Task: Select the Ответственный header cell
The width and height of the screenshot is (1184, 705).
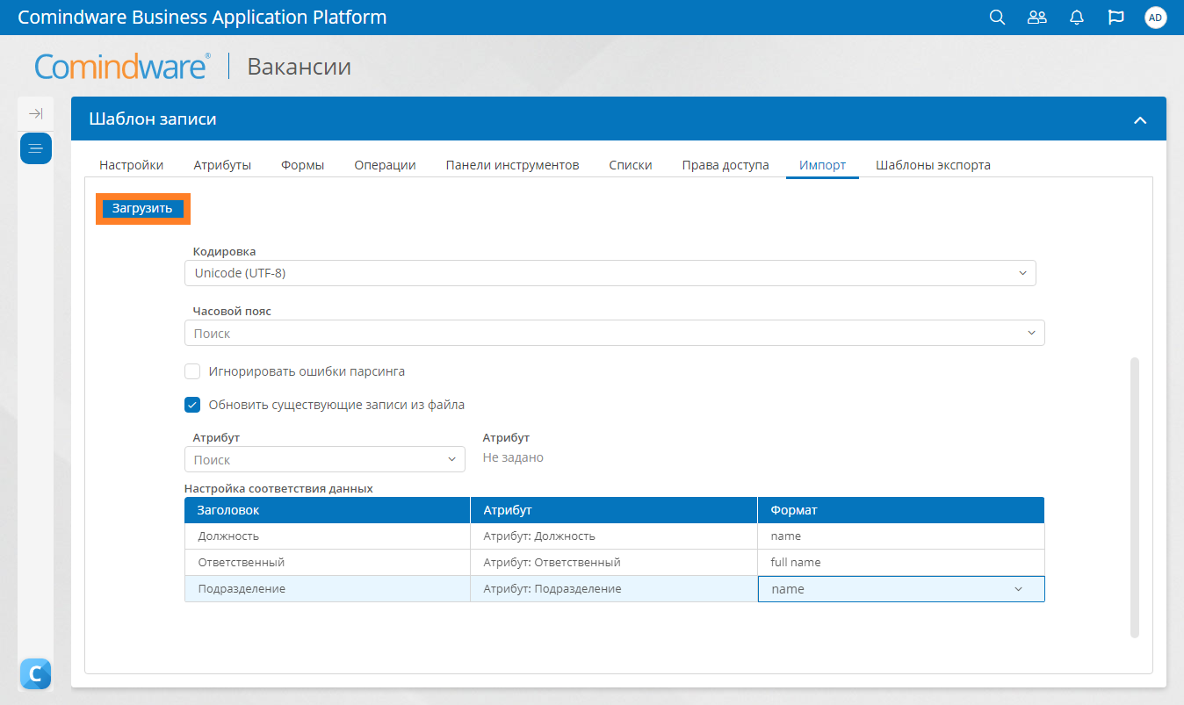Action: (x=327, y=563)
